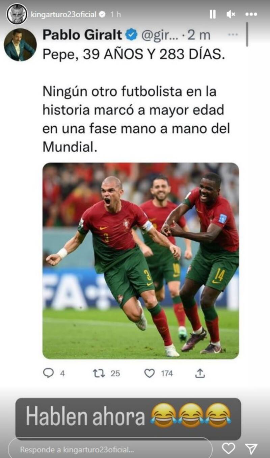Click the tweet share upload icon
The height and width of the screenshot is (458, 270).
(200, 373)
